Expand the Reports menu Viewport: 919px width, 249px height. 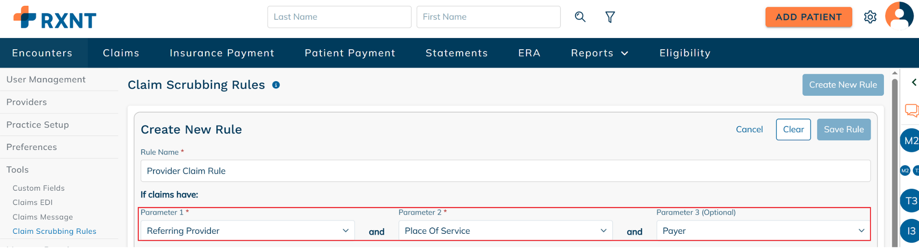coord(600,53)
